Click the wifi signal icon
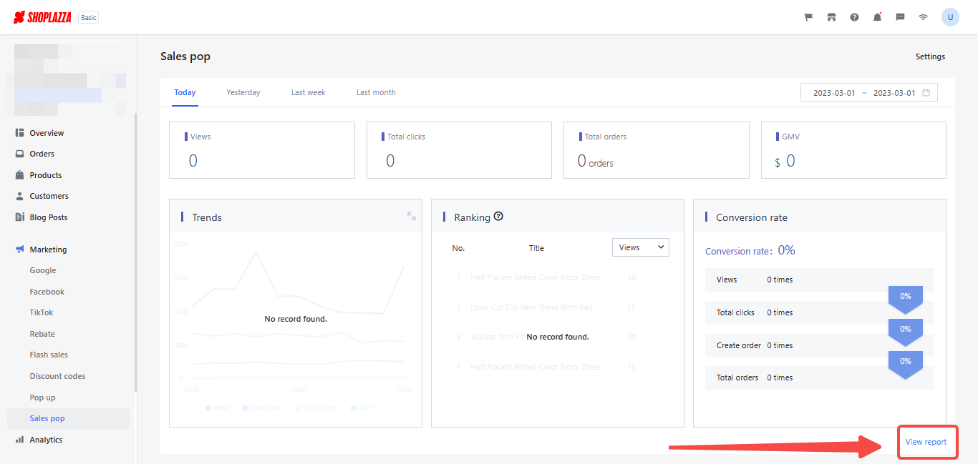The width and height of the screenshot is (978, 464). [x=923, y=17]
